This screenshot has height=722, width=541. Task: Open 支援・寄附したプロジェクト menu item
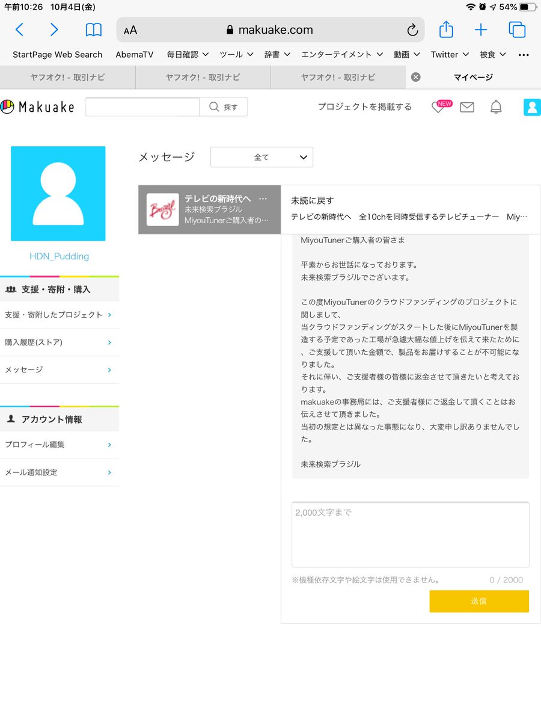tap(59, 315)
